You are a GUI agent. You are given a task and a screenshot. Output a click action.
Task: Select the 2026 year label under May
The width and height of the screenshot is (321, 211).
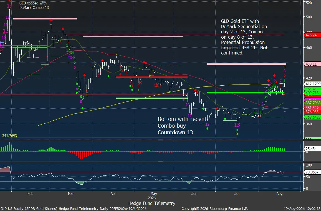[x=152, y=198]
